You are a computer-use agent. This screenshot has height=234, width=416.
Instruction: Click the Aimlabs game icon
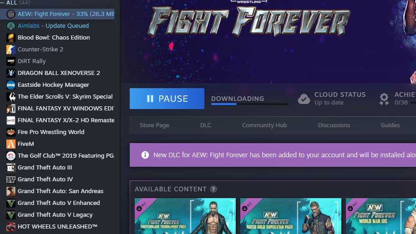pyautogui.click(x=11, y=26)
